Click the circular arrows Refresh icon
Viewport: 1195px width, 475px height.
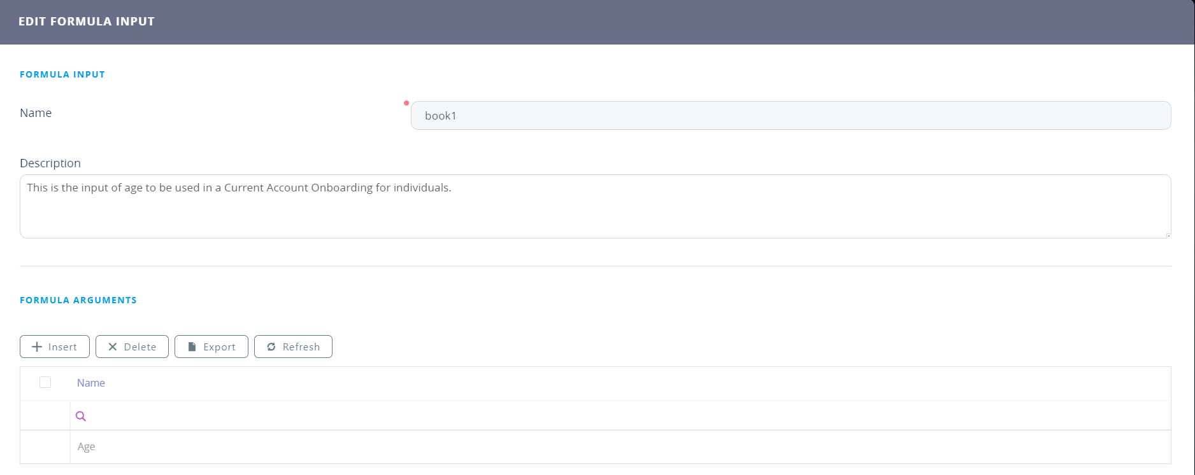coord(271,347)
